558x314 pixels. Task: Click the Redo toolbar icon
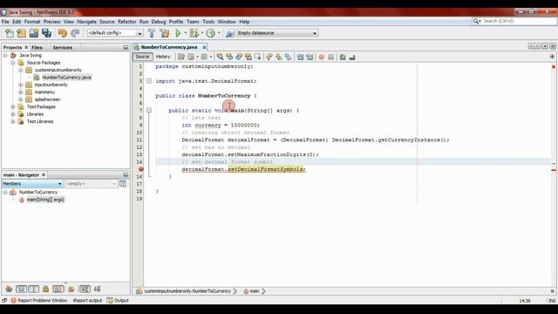tap(75, 33)
